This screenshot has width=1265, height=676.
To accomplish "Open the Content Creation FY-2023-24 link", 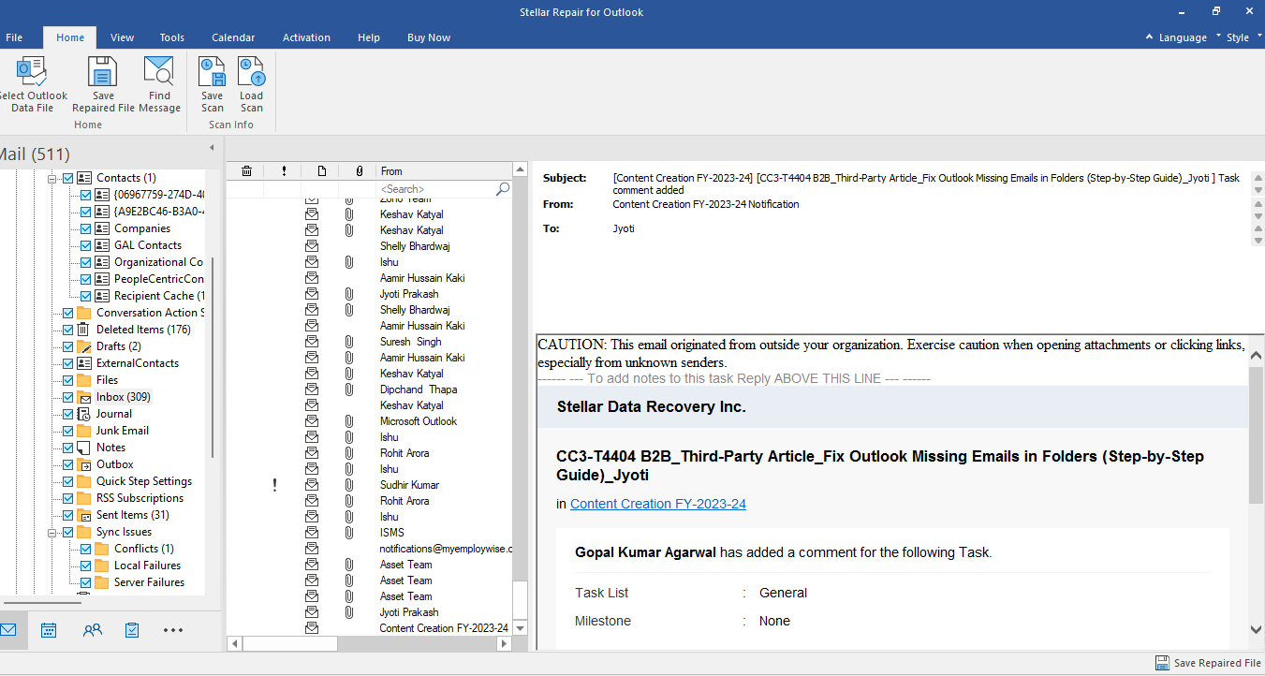I will click(657, 504).
